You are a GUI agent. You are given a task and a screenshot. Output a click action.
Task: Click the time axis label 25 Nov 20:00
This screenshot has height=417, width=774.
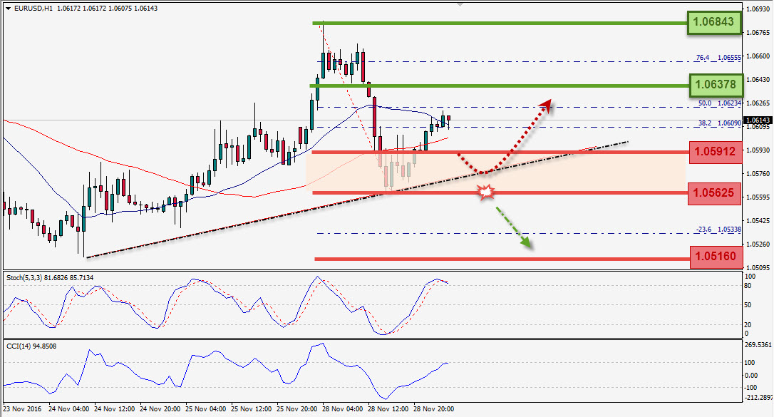pos(297,409)
